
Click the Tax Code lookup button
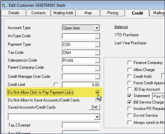click(x=97, y=52)
